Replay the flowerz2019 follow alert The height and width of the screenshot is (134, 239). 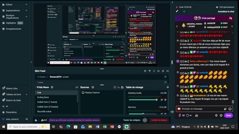[x=165, y=77]
